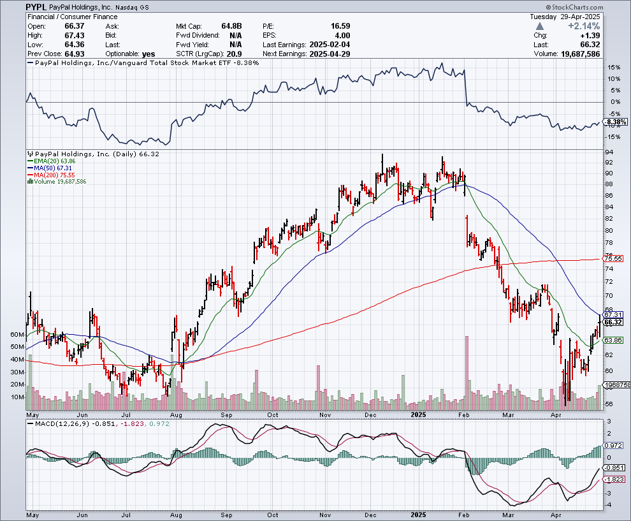631x521 pixels.
Task: Click the -1.823 MACD signal axis label
Action: coord(614,479)
